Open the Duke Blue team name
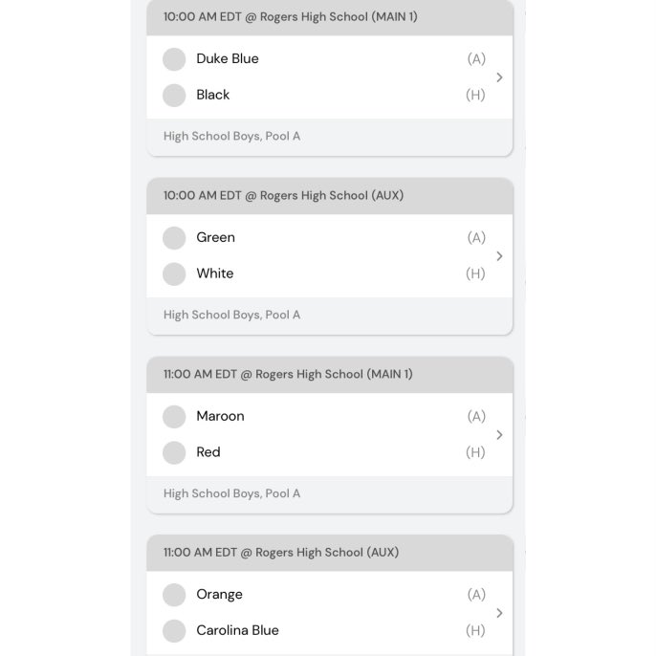Screen dimensions: 656x656 click(228, 58)
